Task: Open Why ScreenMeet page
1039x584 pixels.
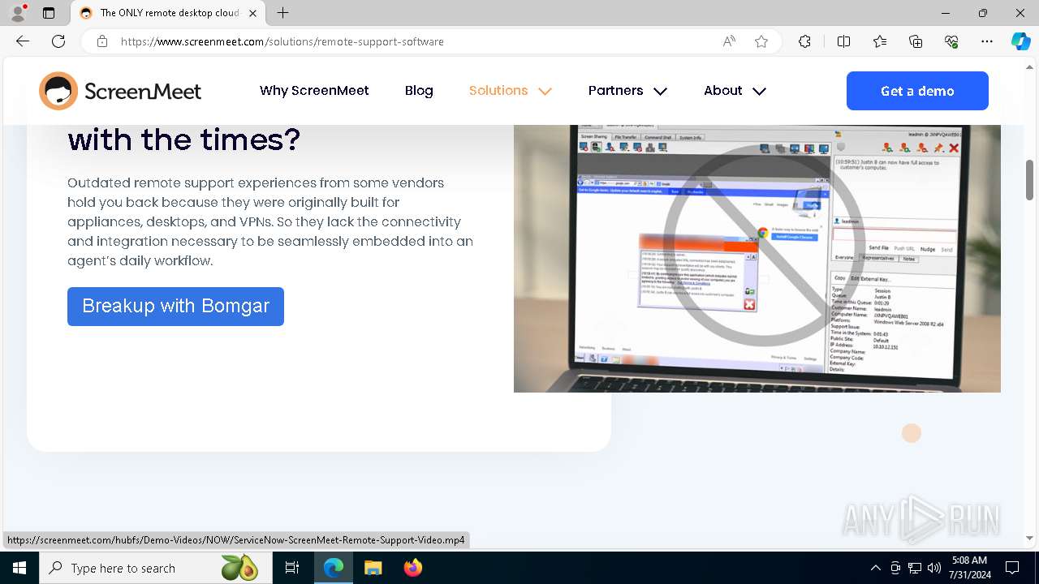Action: 314,91
